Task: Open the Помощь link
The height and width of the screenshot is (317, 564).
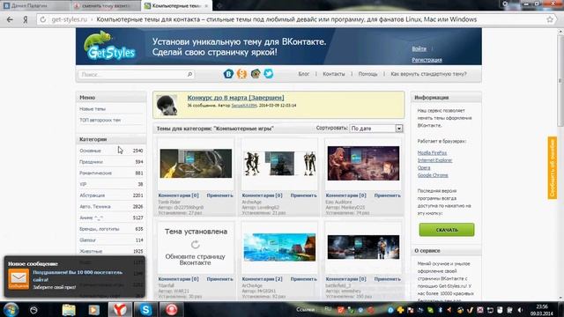Action: coord(367,74)
